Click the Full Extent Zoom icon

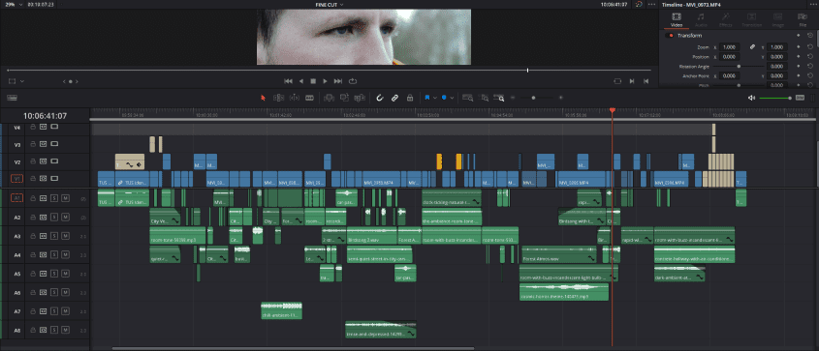coord(467,98)
